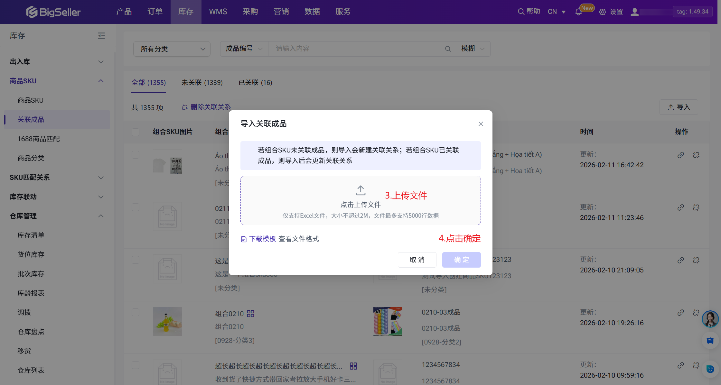Image resolution: width=721 pixels, height=385 pixels.
Task: Click combo SKU grid icon beside 组合0210
Action: (x=250, y=314)
